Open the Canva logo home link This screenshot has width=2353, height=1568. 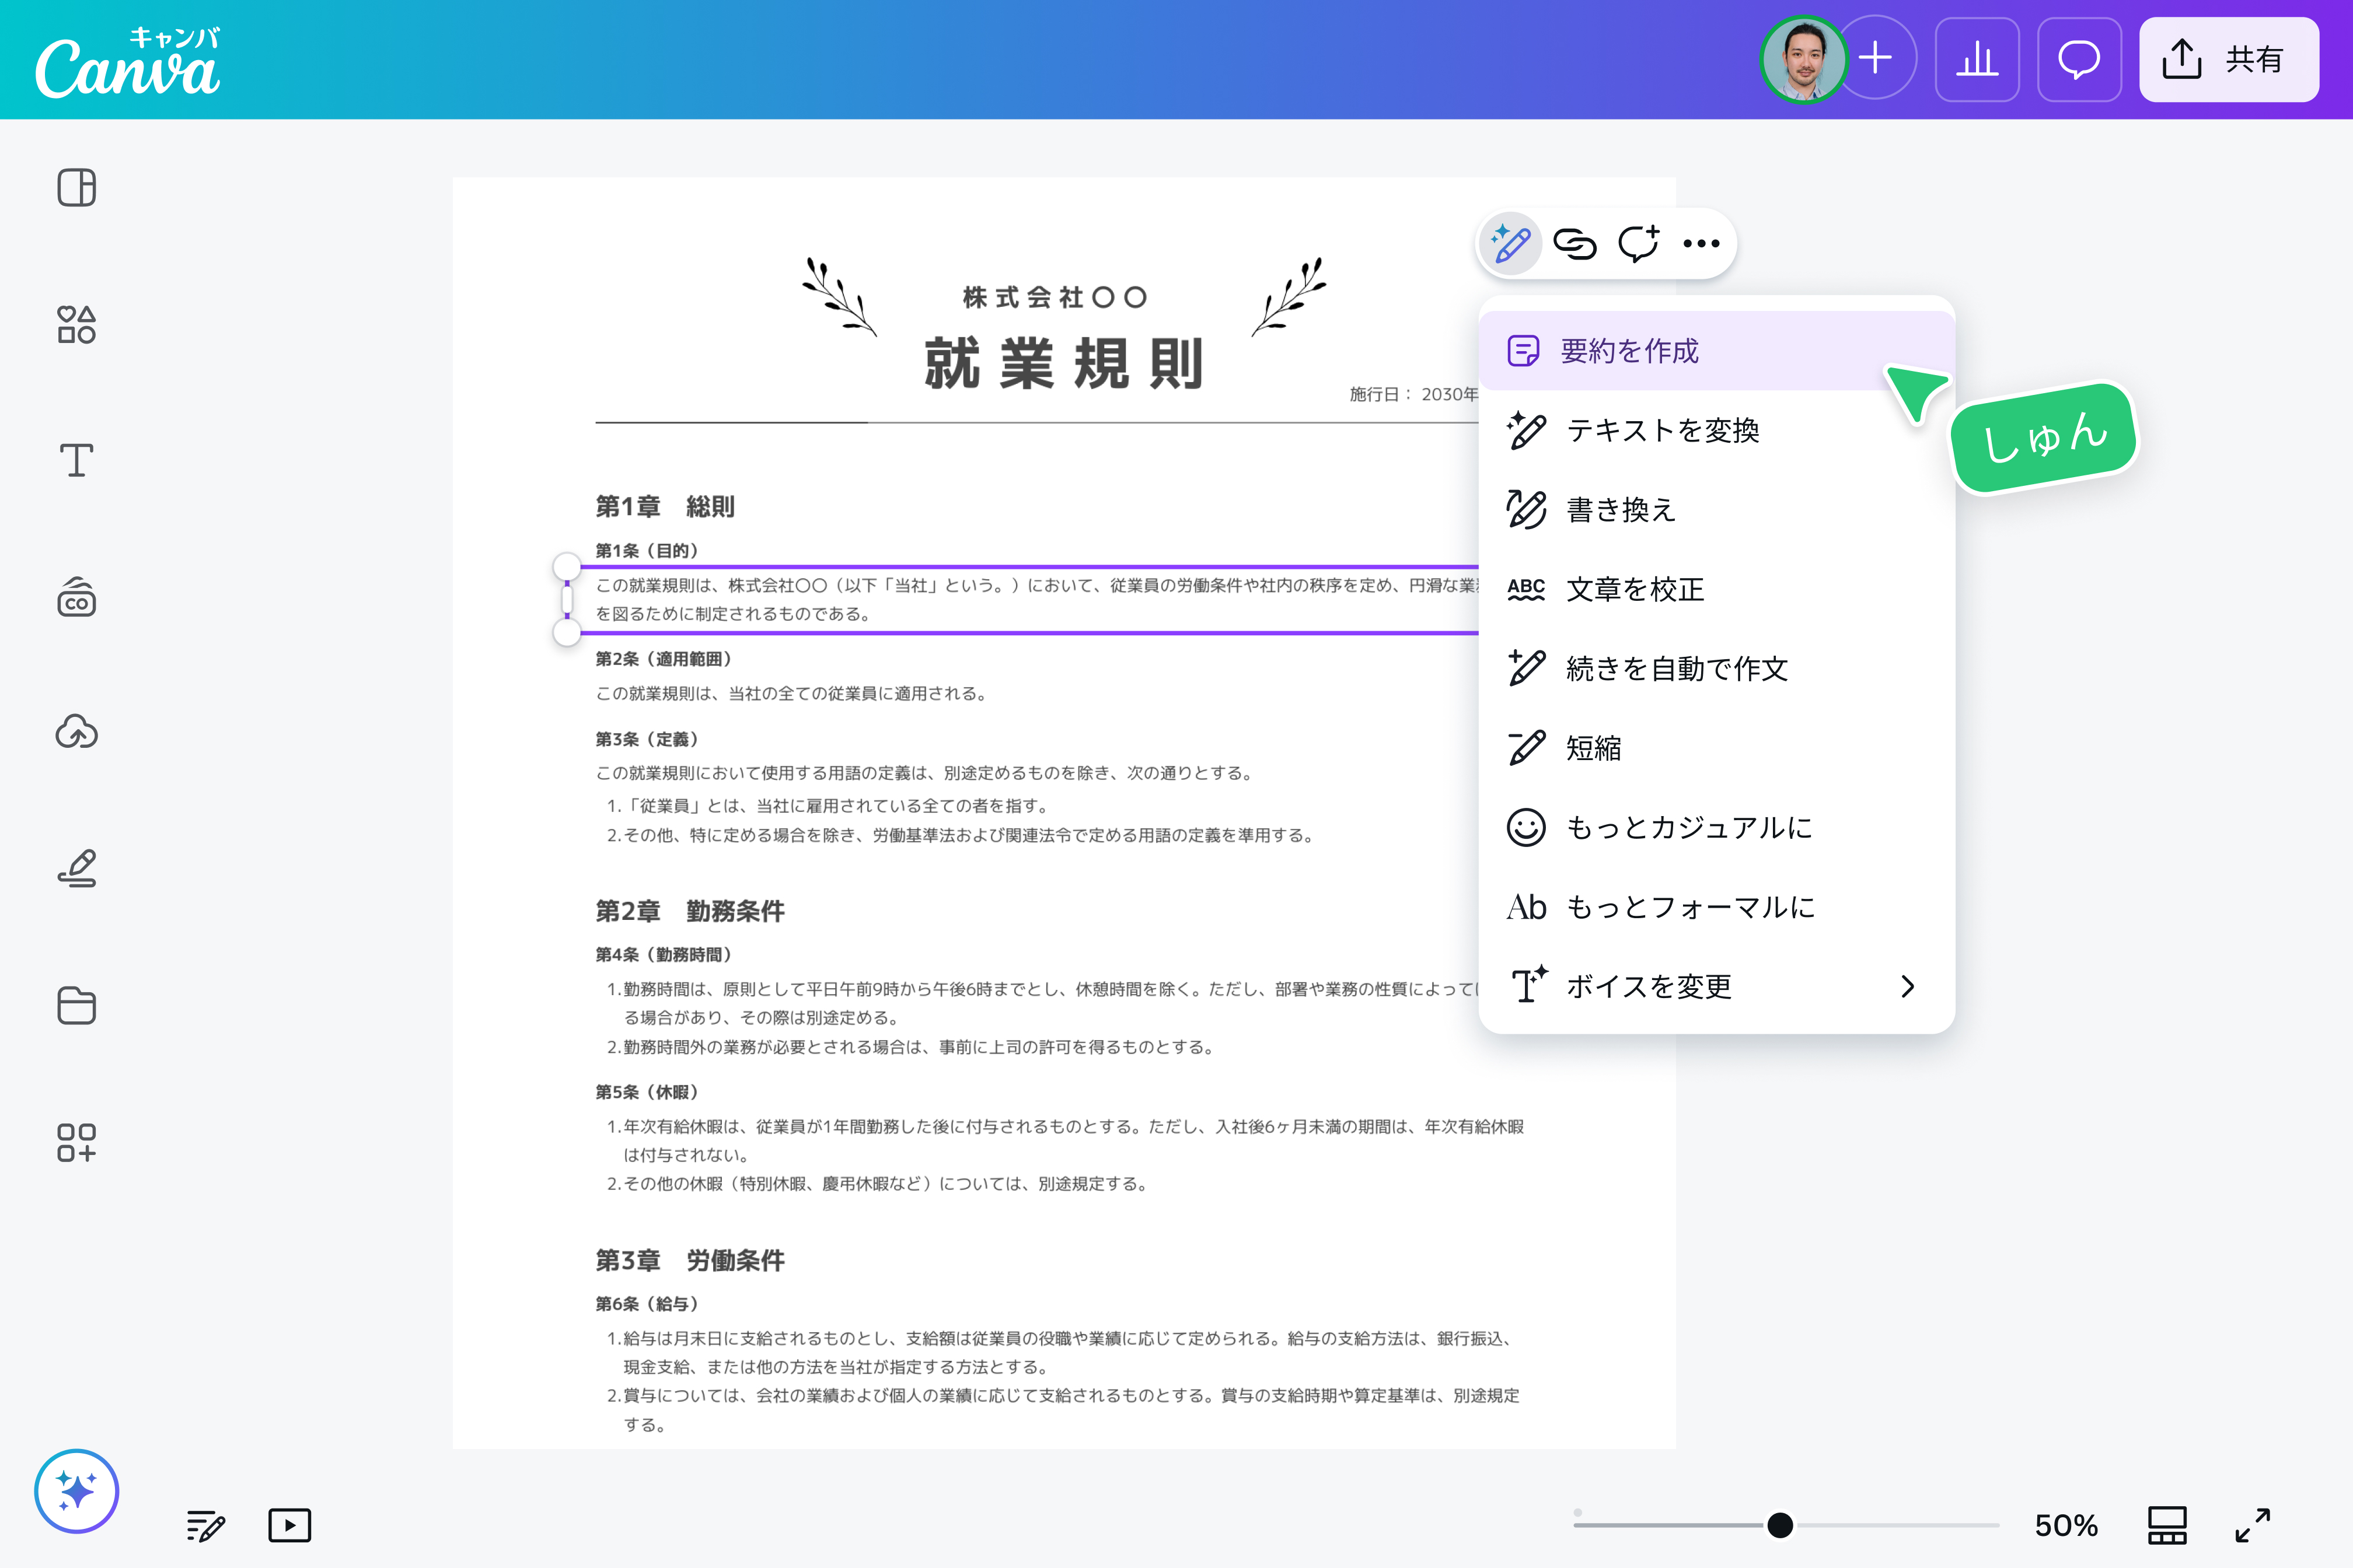click(x=127, y=62)
